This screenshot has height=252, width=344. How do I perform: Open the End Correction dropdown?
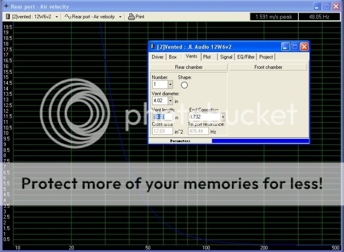pos(223,117)
